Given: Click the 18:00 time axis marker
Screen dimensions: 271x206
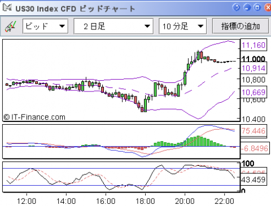Looking at the screenshot, I should (x=145, y=201).
